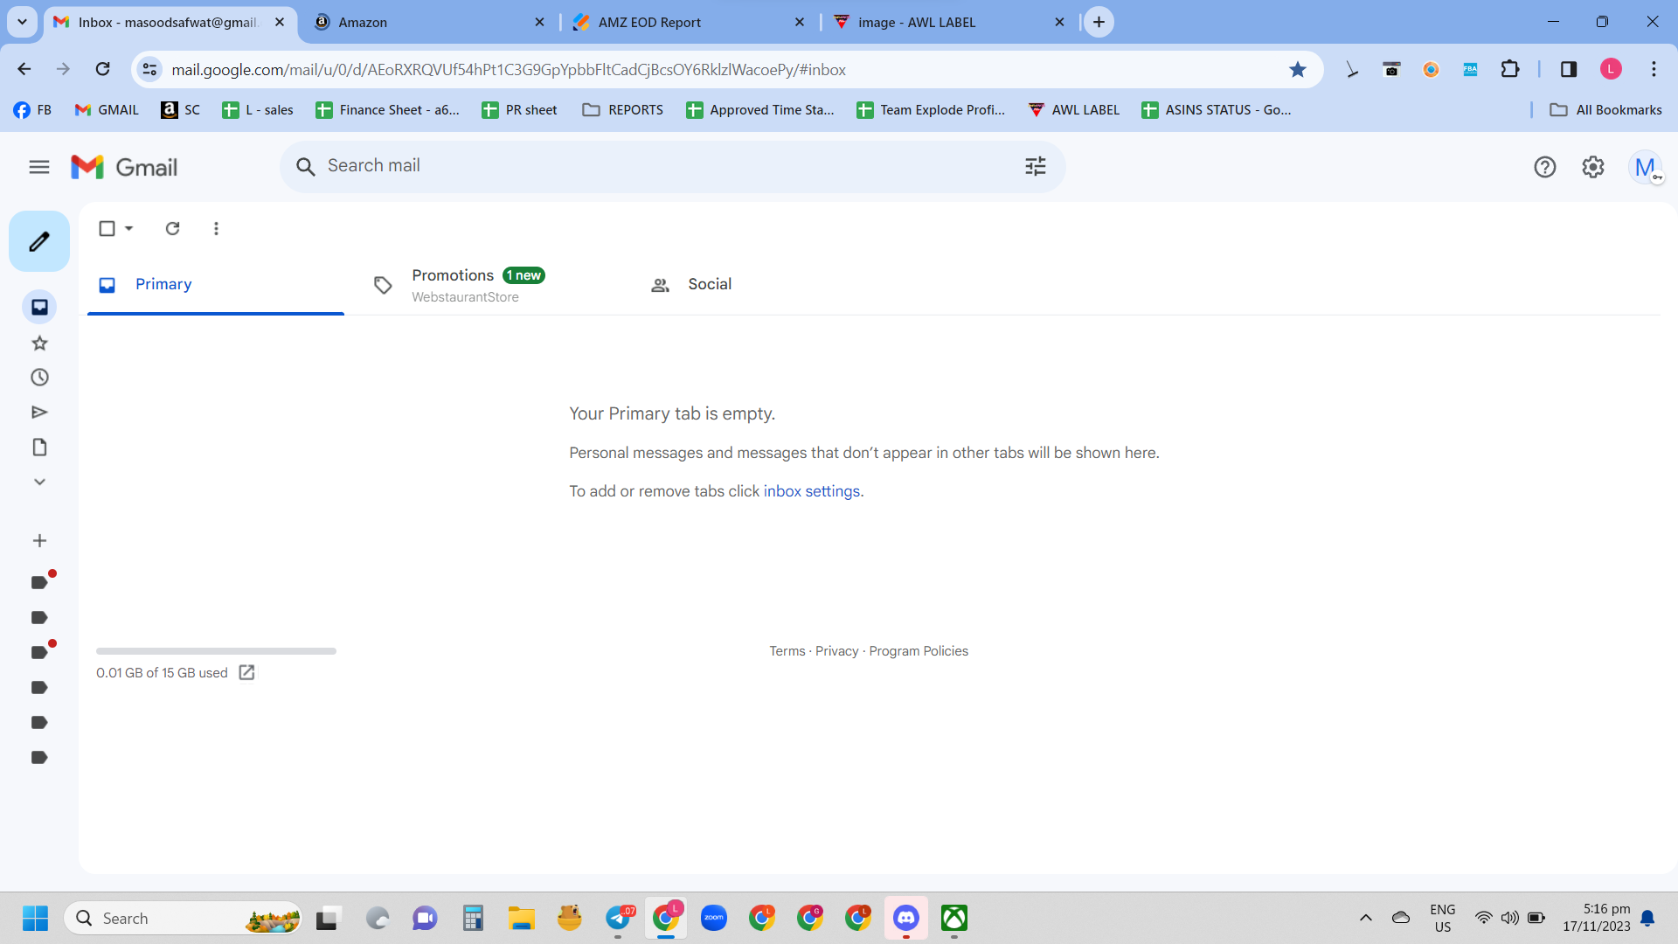The height and width of the screenshot is (944, 1678).
Task: Open Chrome three-dot menu
Action: coord(1654,69)
